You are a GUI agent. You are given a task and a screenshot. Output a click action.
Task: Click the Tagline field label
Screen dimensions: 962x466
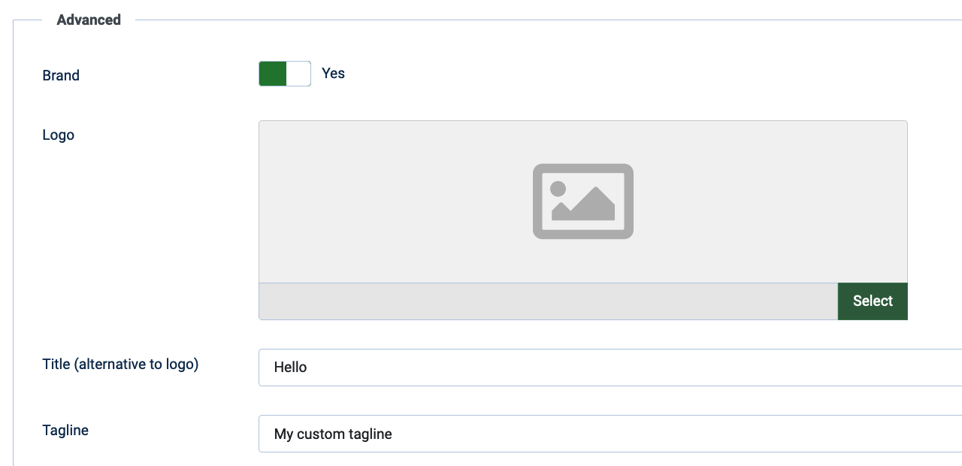coord(65,431)
